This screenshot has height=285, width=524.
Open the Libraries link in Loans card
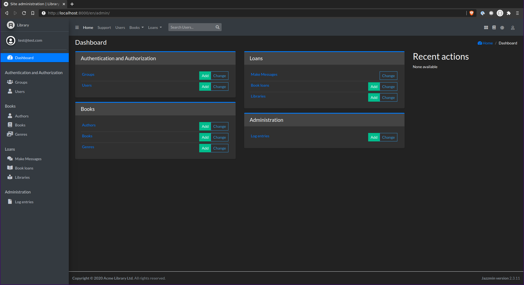click(x=258, y=96)
